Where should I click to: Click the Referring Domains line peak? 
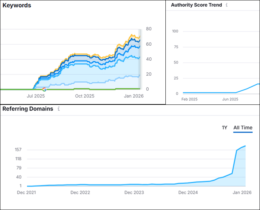point(245,146)
